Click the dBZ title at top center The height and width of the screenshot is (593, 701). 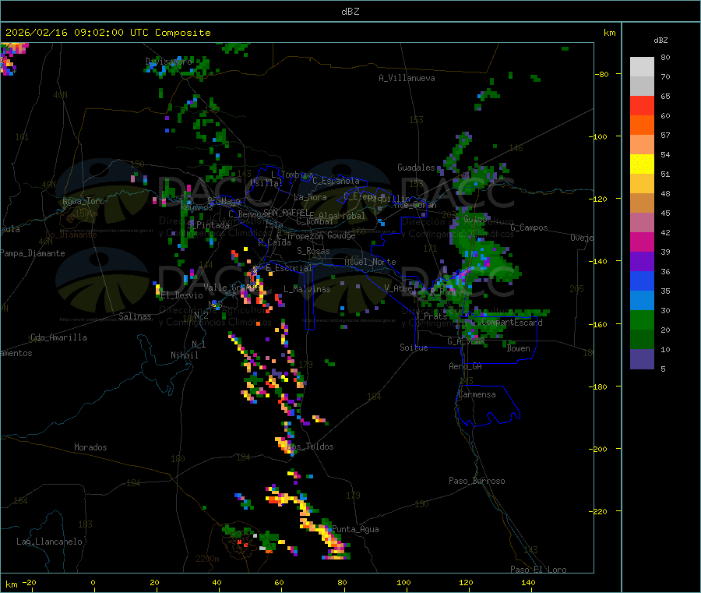[350, 11]
